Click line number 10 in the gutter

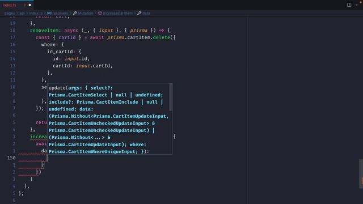click(x=12, y=87)
